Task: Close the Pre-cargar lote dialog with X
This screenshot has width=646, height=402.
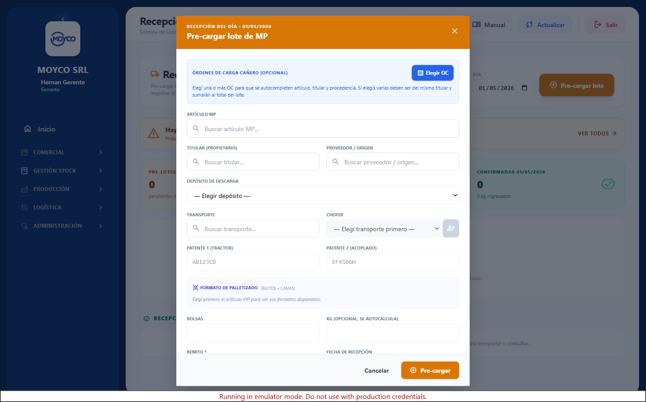Action: [455, 31]
